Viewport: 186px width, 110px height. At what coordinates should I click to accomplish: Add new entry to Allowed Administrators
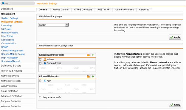[x=93, y=55]
